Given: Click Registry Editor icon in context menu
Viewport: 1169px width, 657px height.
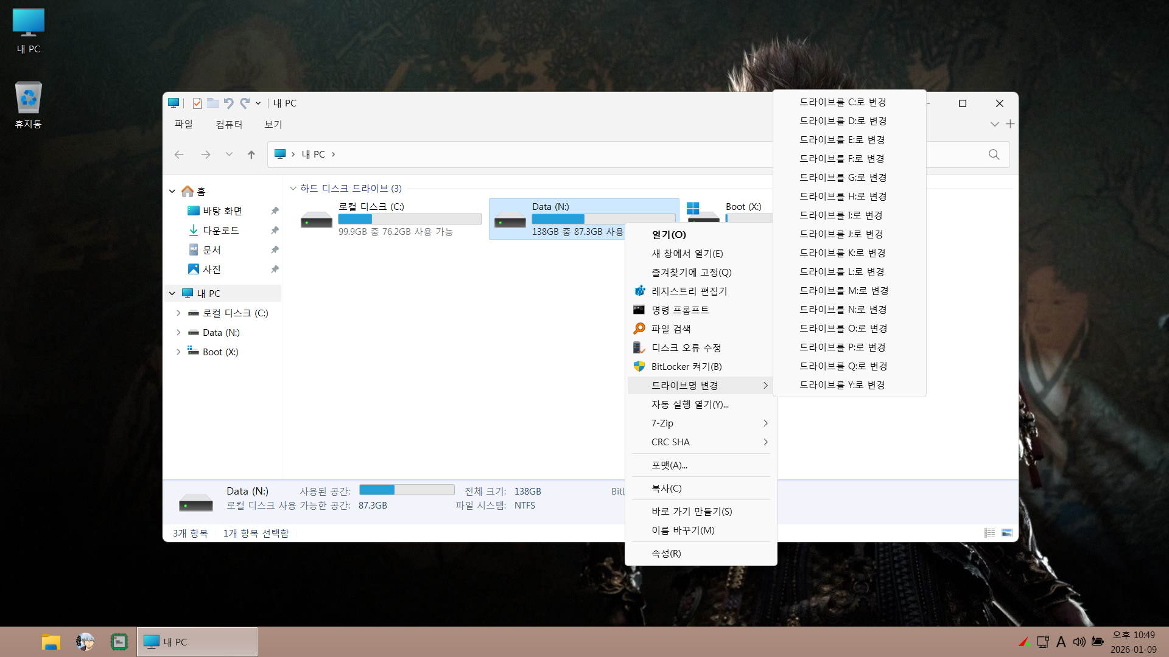Looking at the screenshot, I should (x=639, y=291).
